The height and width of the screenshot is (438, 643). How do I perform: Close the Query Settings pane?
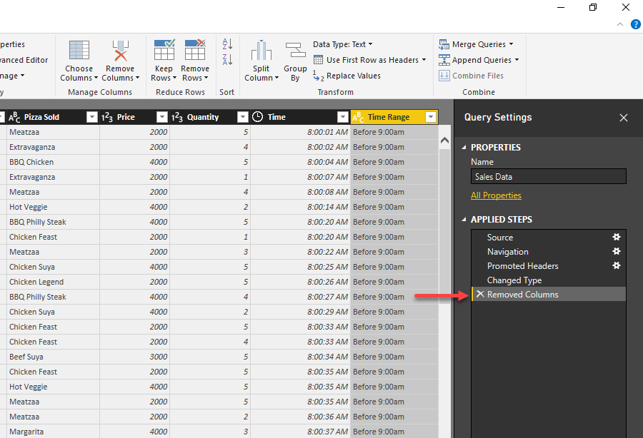click(x=624, y=118)
